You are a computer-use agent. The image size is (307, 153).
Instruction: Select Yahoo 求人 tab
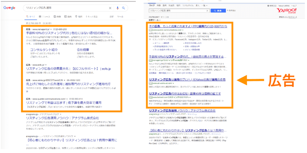pos(197,6)
